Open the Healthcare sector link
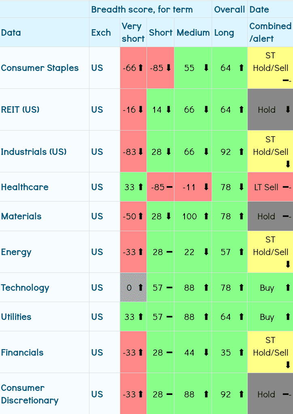Screen dimensions: 293x414 [25, 187]
